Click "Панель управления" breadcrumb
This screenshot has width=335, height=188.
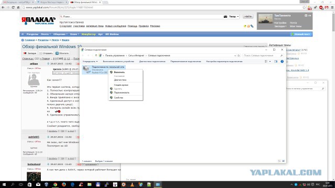tap(115, 55)
